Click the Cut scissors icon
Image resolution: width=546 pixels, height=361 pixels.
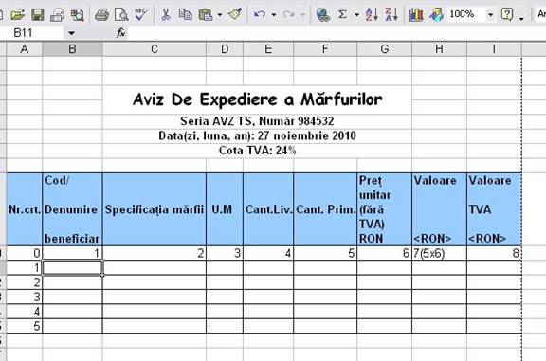166,14
